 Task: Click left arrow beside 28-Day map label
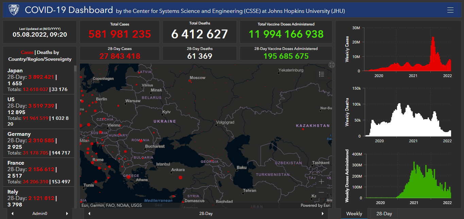coord(89,214)
